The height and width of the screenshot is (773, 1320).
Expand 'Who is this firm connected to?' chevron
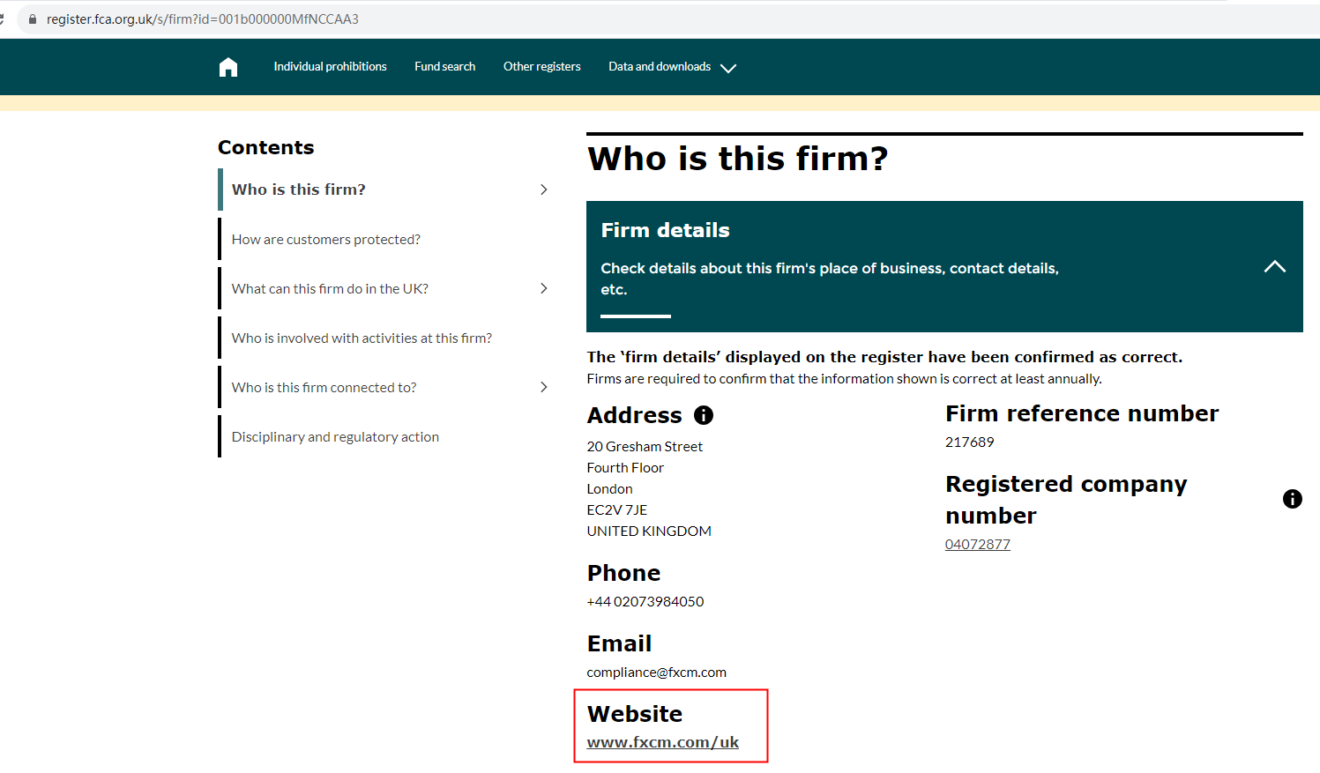click(x=543, y=387)
